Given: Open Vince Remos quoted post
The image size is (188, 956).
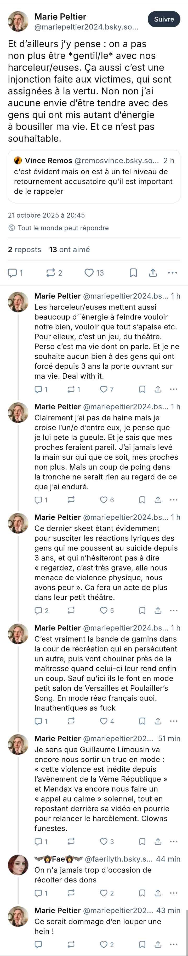Looking at the screenshot, I should pos(94,176).
